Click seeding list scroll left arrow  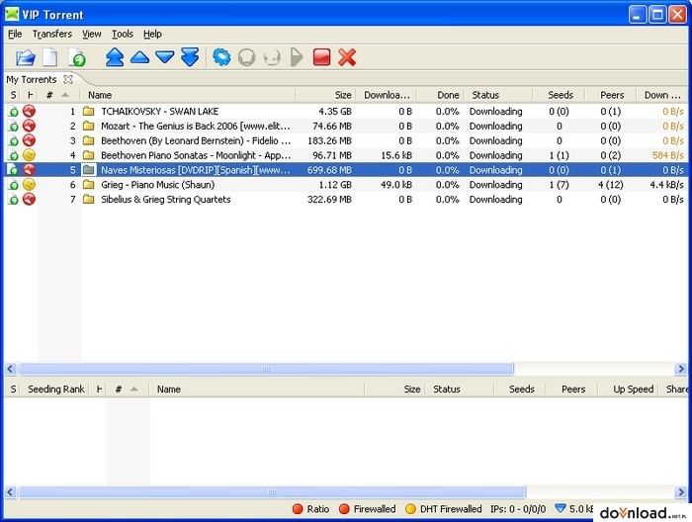tap(11, 491)
